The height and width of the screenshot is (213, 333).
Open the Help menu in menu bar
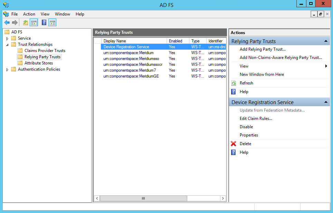[x=80, y=14]
